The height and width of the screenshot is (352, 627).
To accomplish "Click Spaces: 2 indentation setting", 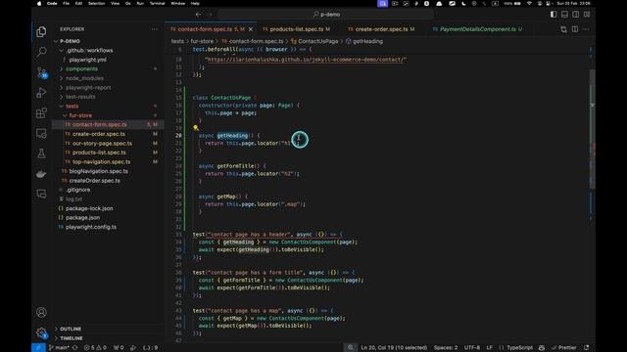I will 446,348.
